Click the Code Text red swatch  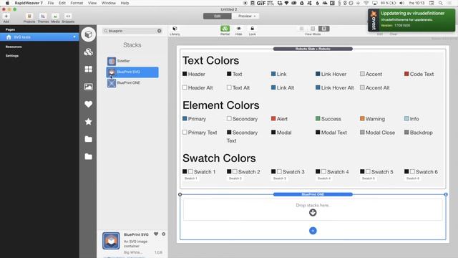tap(406, 74)
